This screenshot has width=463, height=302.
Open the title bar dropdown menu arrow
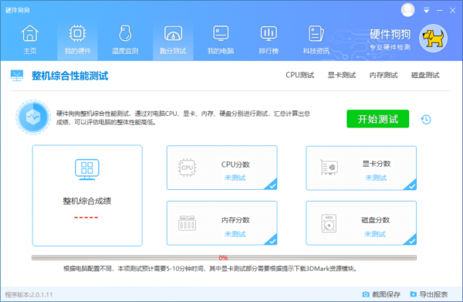(x=426, y=11)
